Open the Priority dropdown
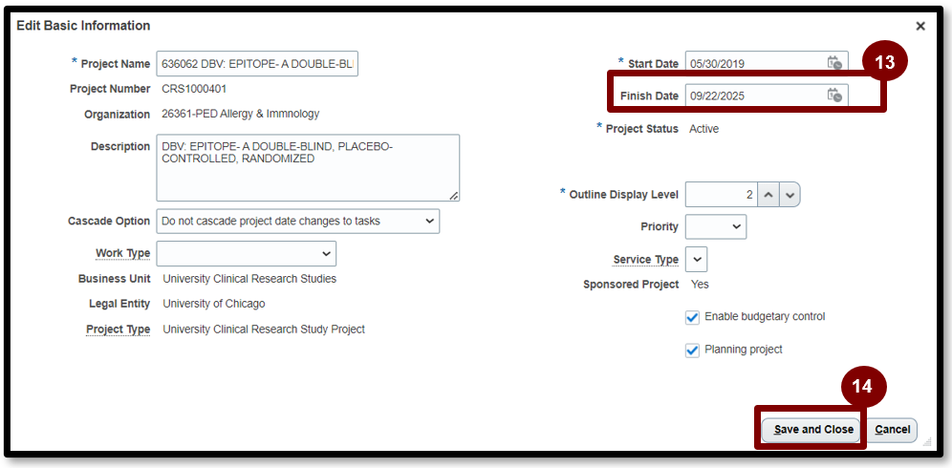 (x=716, y=226)
